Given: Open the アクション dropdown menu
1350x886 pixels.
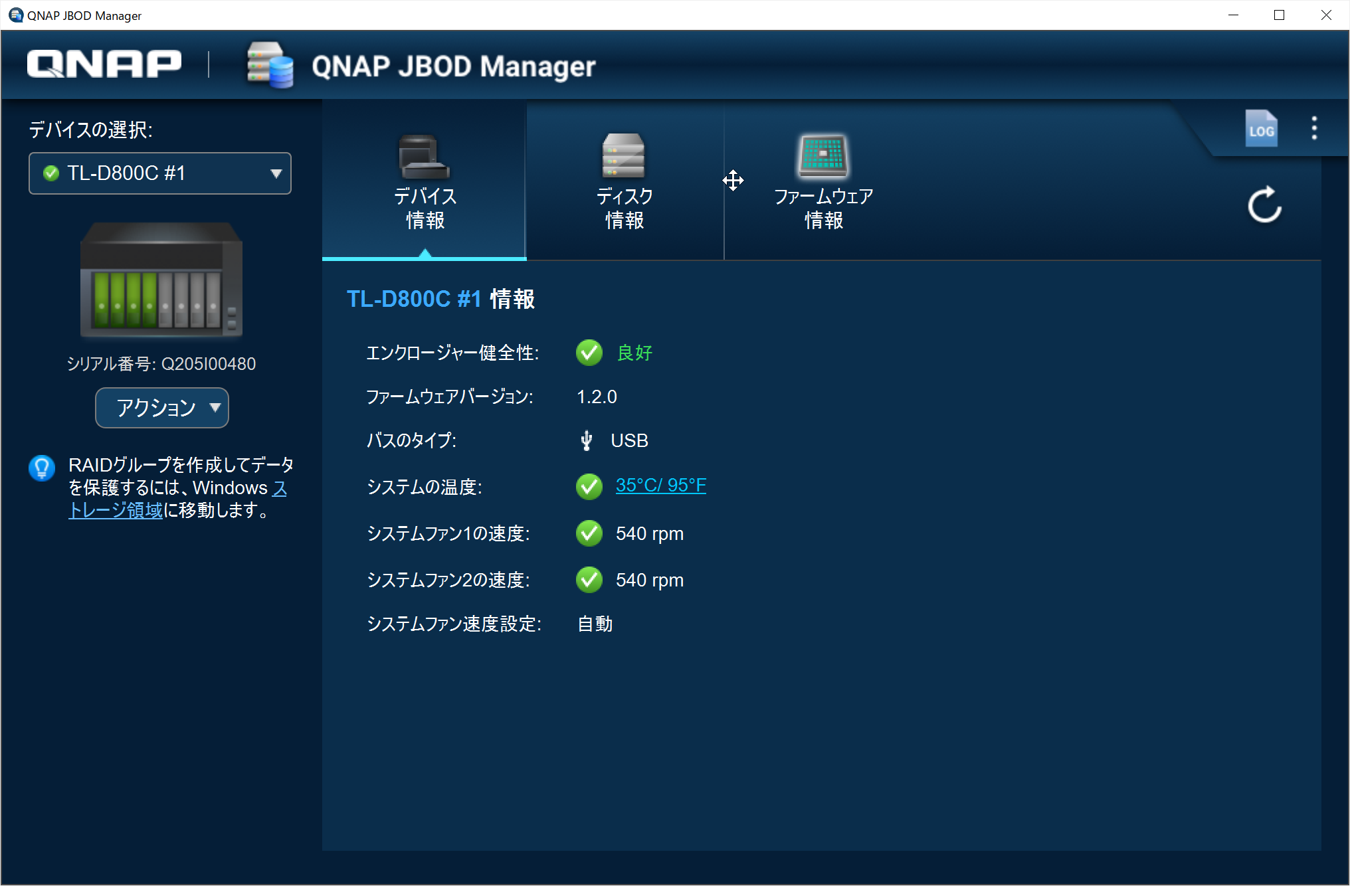Looking at the screenshot, I should pyautogui.click(x=161, y=408).
